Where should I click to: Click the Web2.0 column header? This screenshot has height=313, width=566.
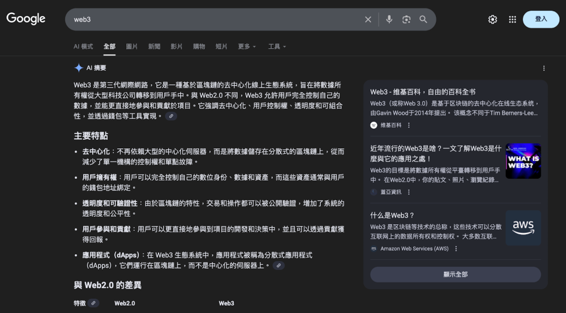click(x=125, y=303)
